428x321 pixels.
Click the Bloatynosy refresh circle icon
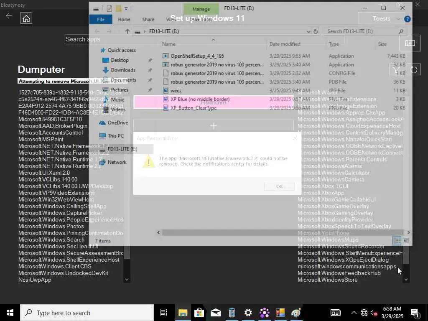tap(414, 70)
